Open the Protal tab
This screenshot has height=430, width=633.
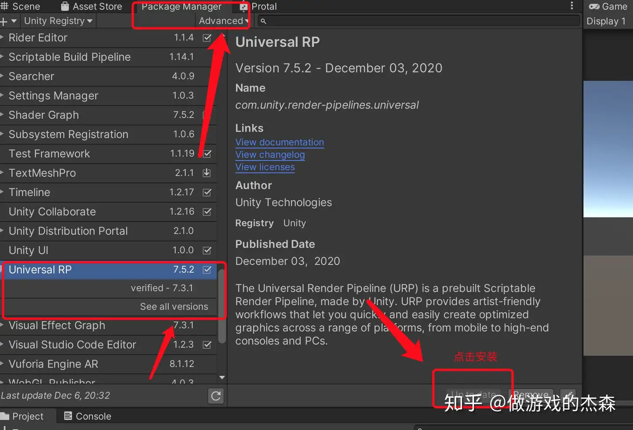click(258, 6)
